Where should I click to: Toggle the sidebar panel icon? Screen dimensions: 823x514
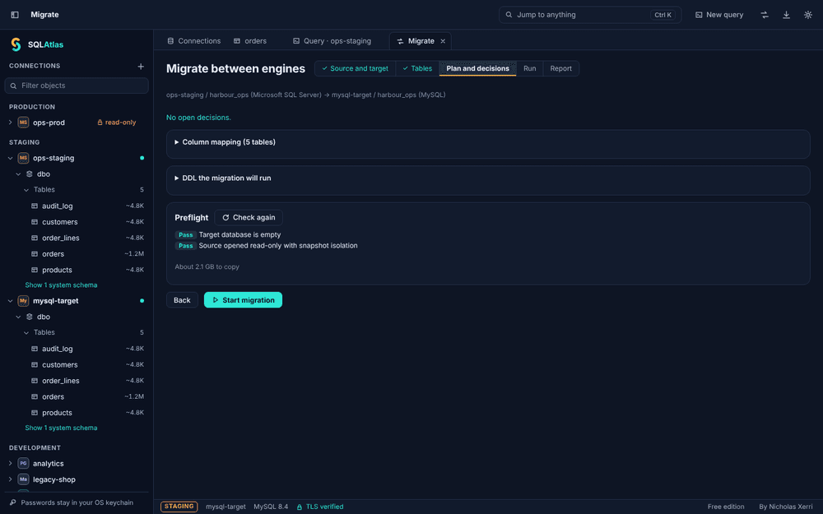(x=15, y=15)
